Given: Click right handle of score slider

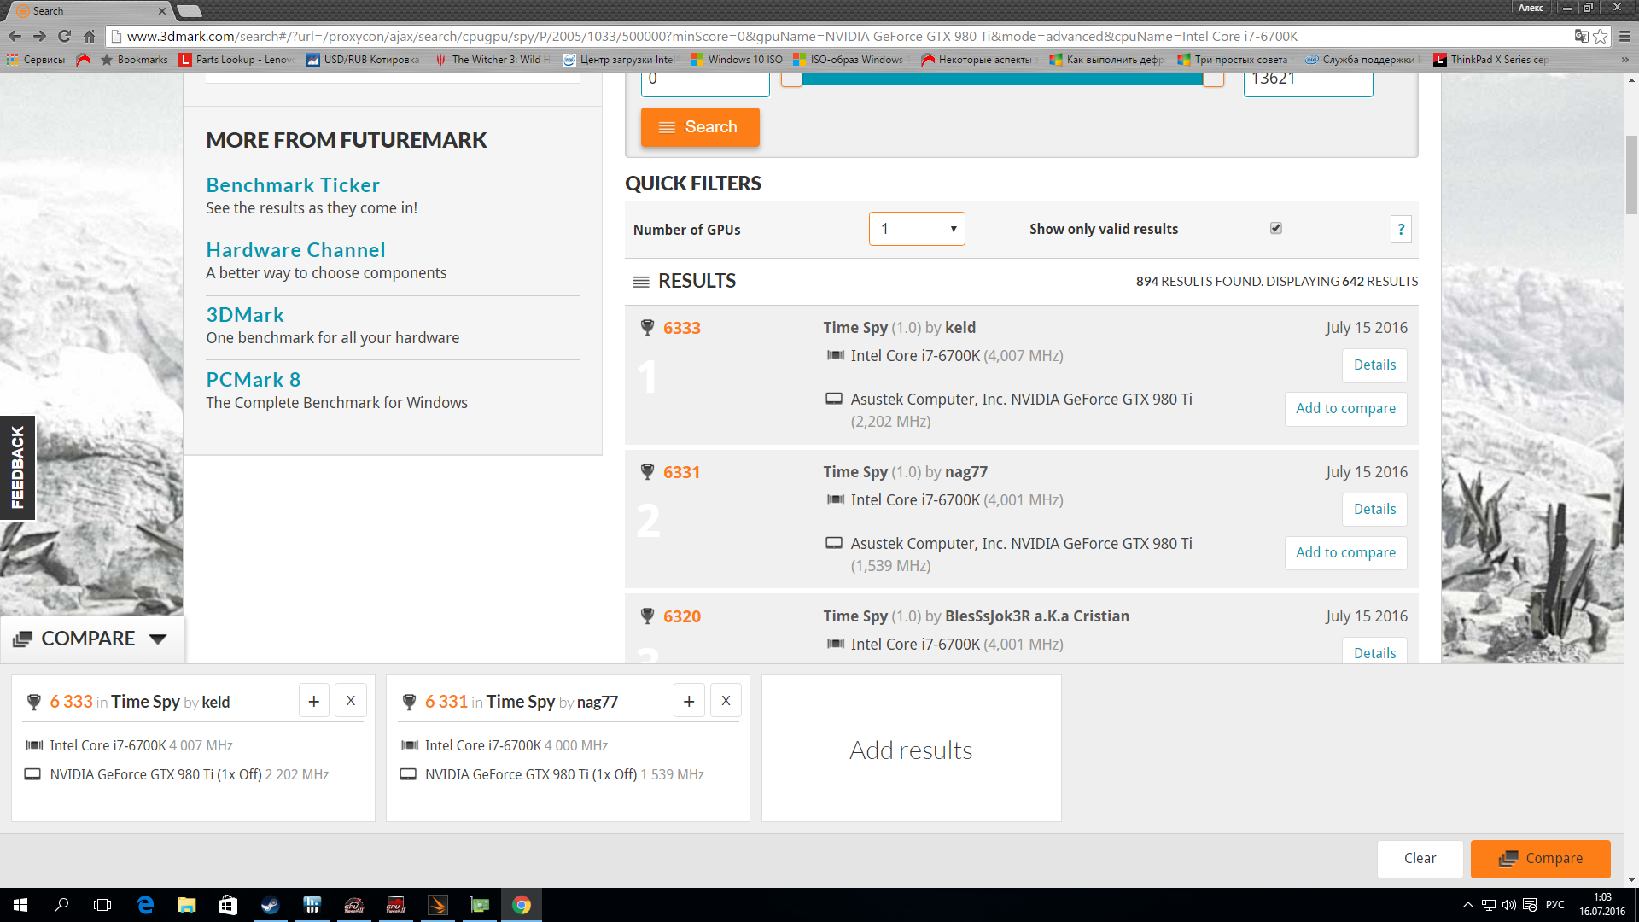Looking at the screenshot, I should tap(1213, 79).
